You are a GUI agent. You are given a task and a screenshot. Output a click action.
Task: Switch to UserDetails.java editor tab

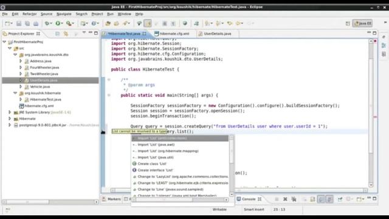tap(218, 33)
